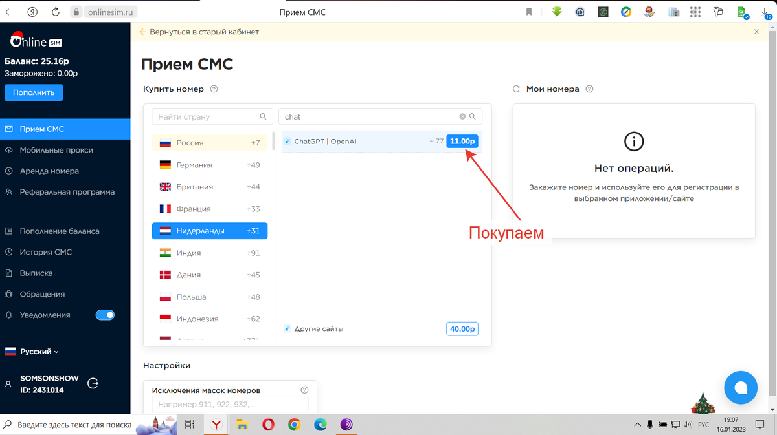Click the help icon next to Купить номер
777x435 pixels.
(x=214, y=89)
